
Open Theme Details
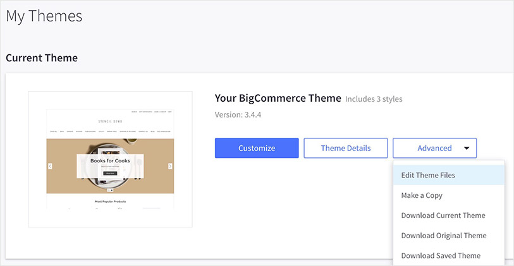pyautogui.click(x=345, y=148)
